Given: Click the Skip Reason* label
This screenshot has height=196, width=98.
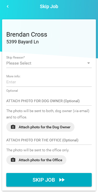Looking at the screenshot, I should (x=15, y=57).
